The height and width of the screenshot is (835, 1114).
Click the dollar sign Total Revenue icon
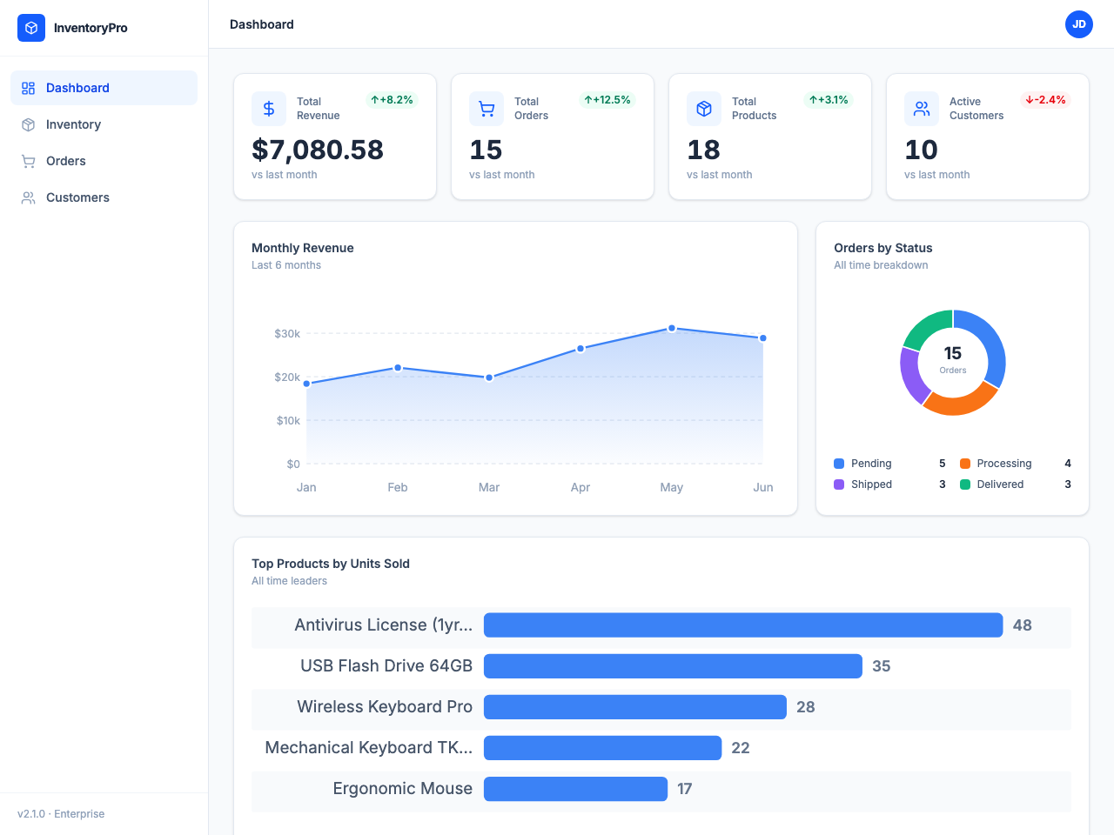point(269,109)
